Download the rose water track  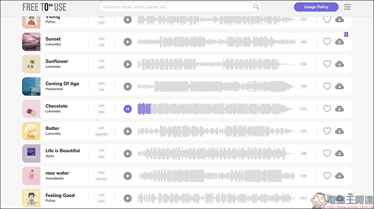coord(340,176)
